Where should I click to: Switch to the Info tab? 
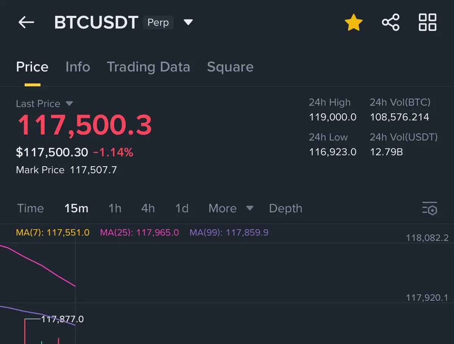click(78, 67)
